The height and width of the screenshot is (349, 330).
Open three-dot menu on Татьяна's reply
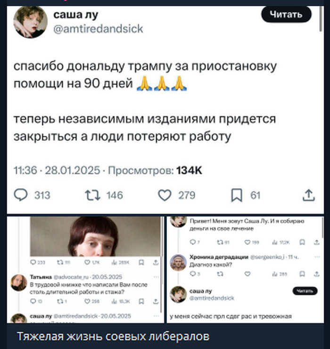click(156, 277)
